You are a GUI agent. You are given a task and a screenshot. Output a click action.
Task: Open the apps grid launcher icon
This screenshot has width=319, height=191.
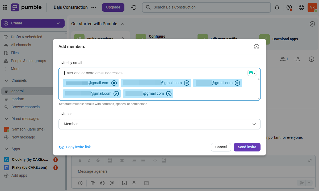5,7
